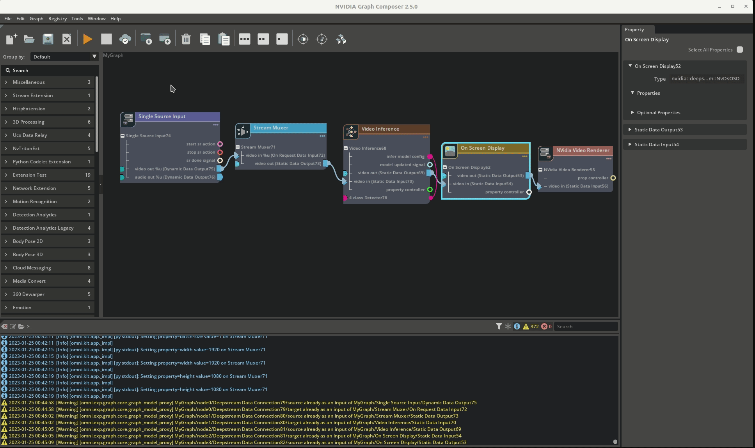This screenshot has width=755, height=448.
Task: Click the Video Inference node header
Action: click(x=393, y=129)
